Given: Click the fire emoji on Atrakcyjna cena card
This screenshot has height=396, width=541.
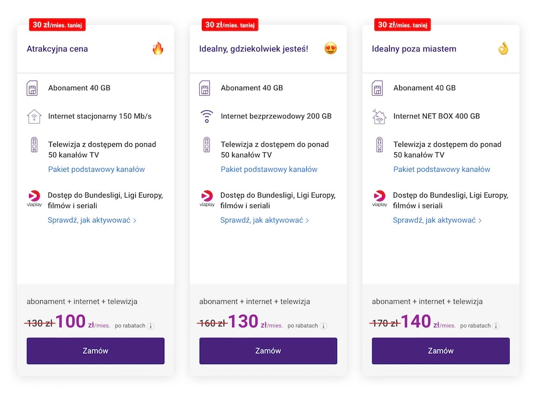Looking at the screenshot, I should (x=157, y=48).
